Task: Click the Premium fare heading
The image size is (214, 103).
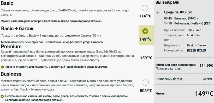Action: (11, 47)
